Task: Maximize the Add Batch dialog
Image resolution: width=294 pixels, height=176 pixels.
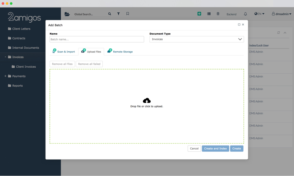Action: tap(239, 25)
